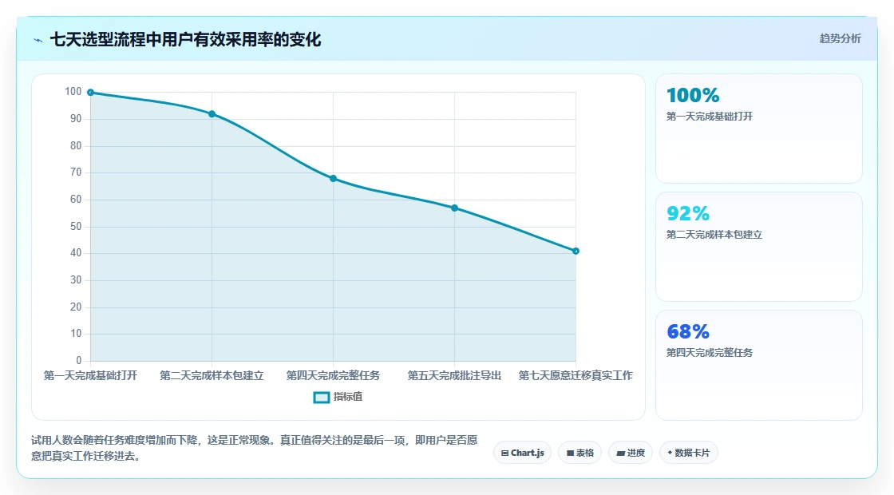Image resolution: width=894 pixels, height=495 pixels.
Task: Click the 指标值 legend label
Action: (x=348, y=396)
